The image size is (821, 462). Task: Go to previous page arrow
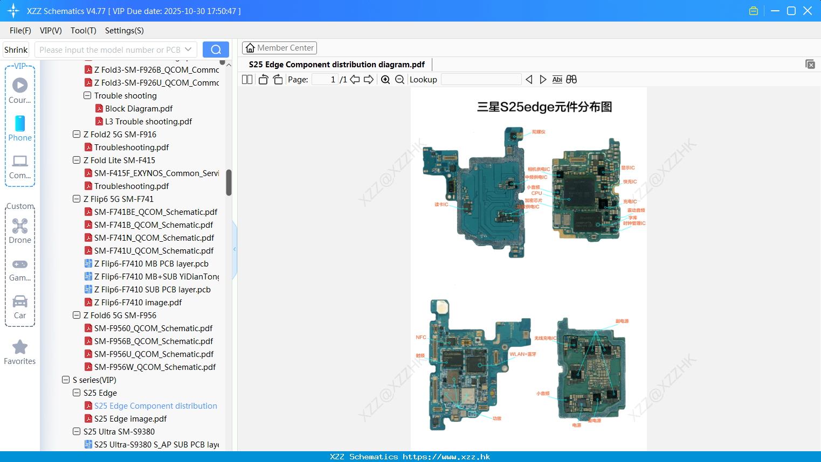tap(355, 80)
